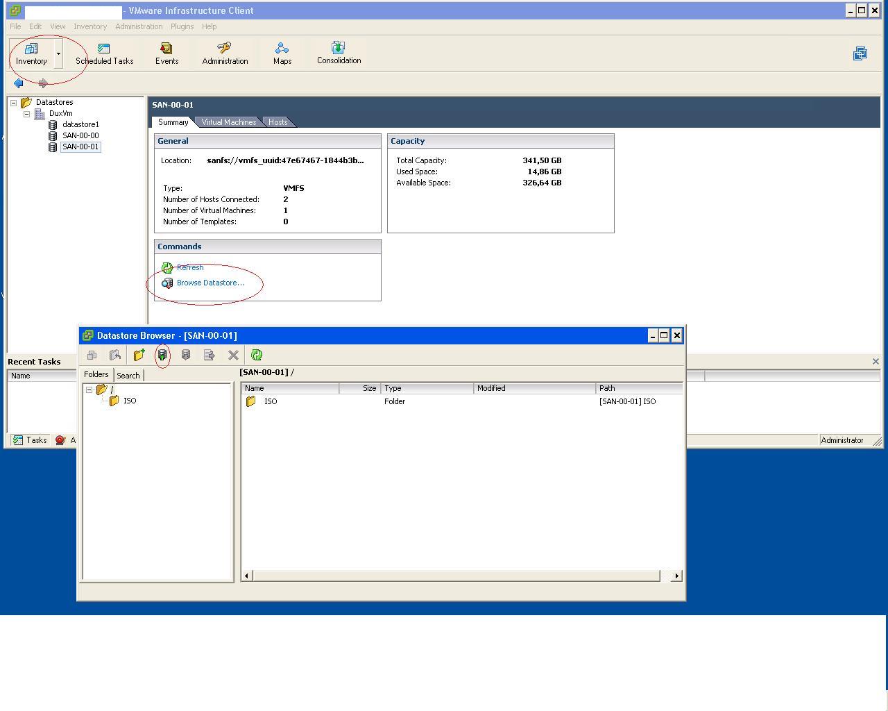This screenshot has width=888, height=711.
Task: Open the Events view
Action: tap(166, 53)
